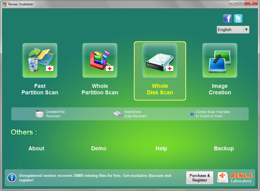Click the Rene.E Laboratory logo
This screenshot has width=260, height=191.
[235, 178]
